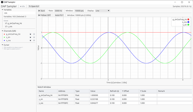Open the Display mode dropdown showing Line
Image resolution: width=193 pixels, height=112 pixels.
pos(103,11)
